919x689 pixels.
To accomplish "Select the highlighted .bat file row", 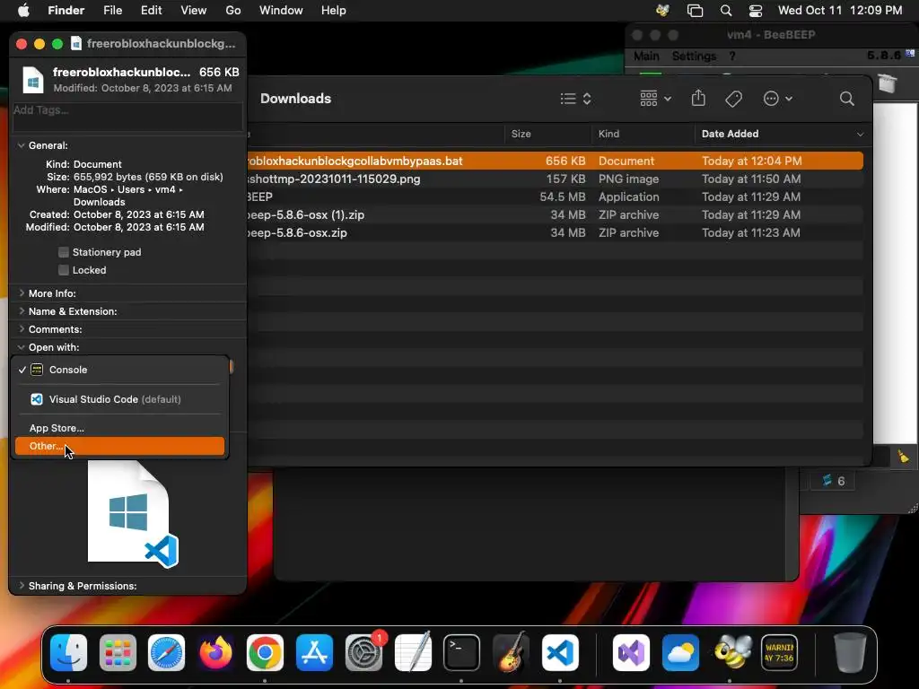I will coord(555,161).
